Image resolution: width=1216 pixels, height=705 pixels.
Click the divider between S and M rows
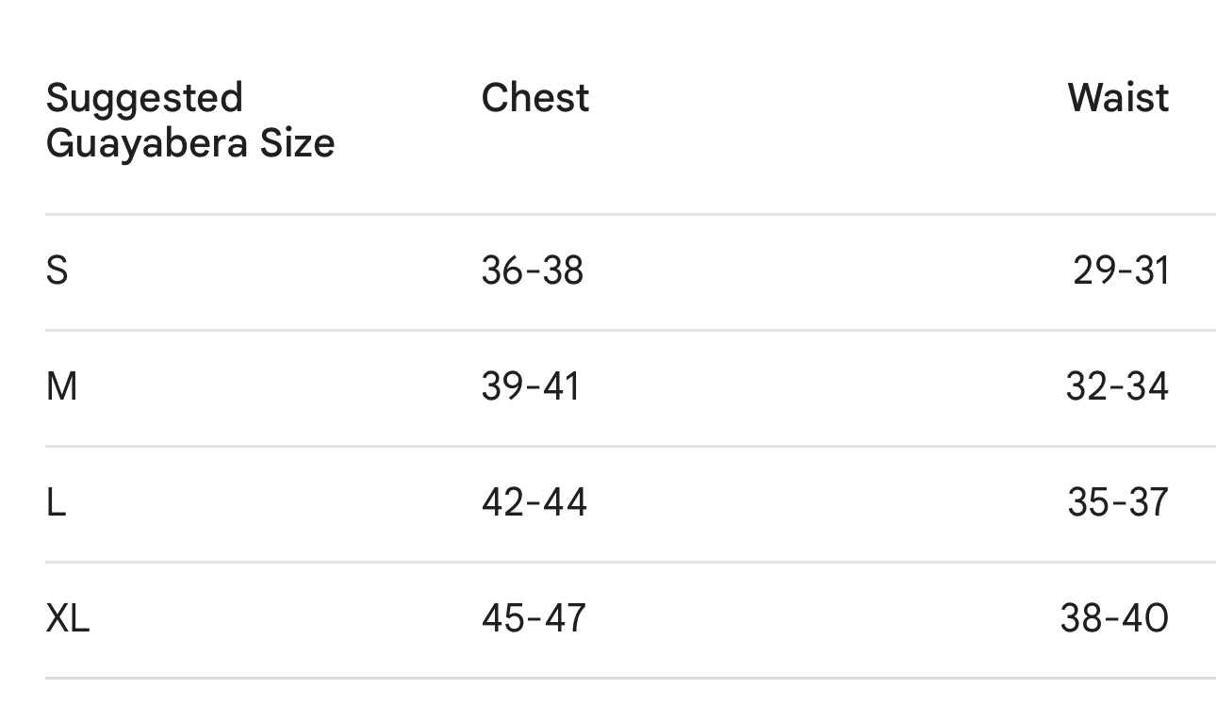point(630,330)
